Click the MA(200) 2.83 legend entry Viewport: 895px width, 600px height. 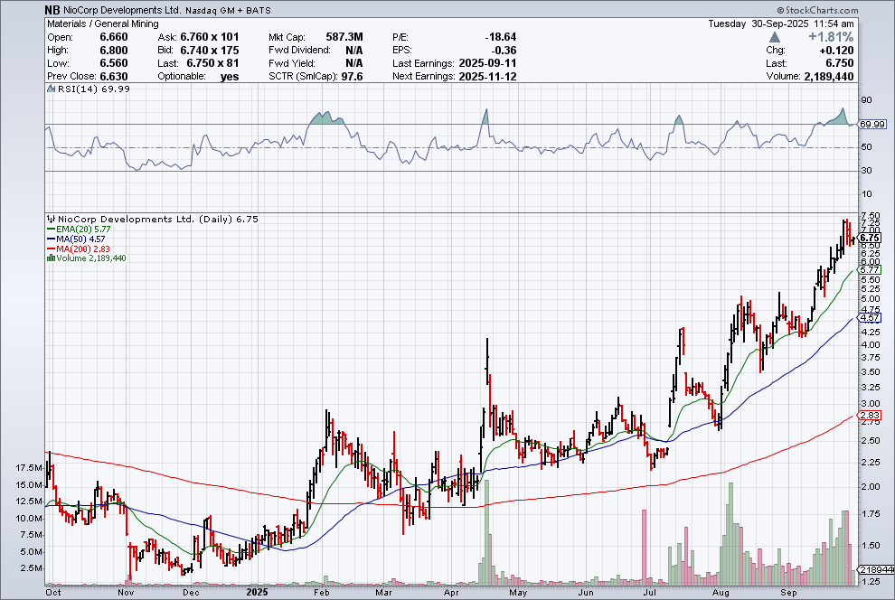pyautogui.click(x=79, y=248)
